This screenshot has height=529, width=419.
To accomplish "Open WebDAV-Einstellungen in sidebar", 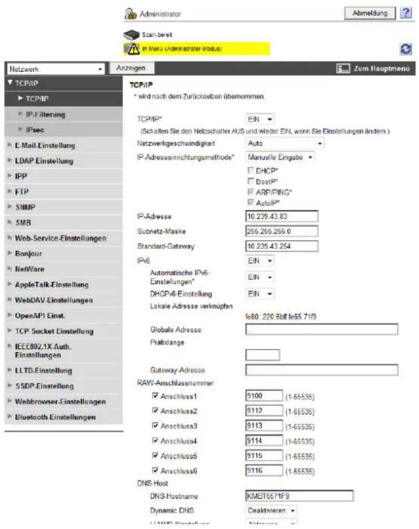I will 63,300.
